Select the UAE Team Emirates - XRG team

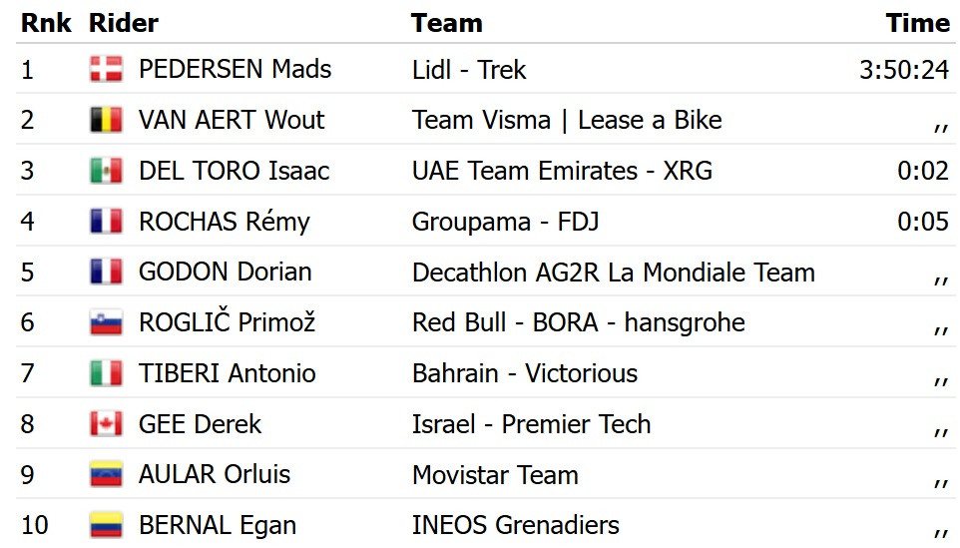[x=562, y=171]
